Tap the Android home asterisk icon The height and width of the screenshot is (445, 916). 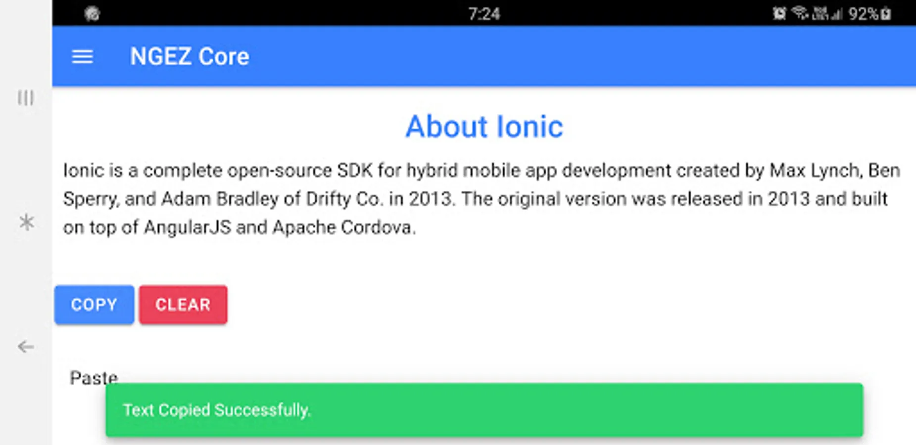(26, 222)
